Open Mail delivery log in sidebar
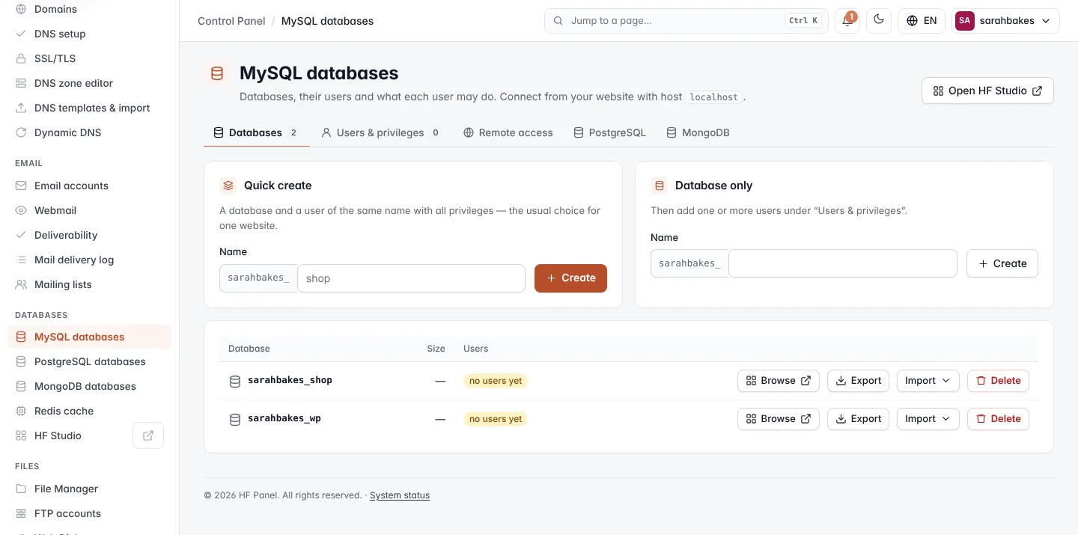Screen dimensions: 1078x535 89,260
